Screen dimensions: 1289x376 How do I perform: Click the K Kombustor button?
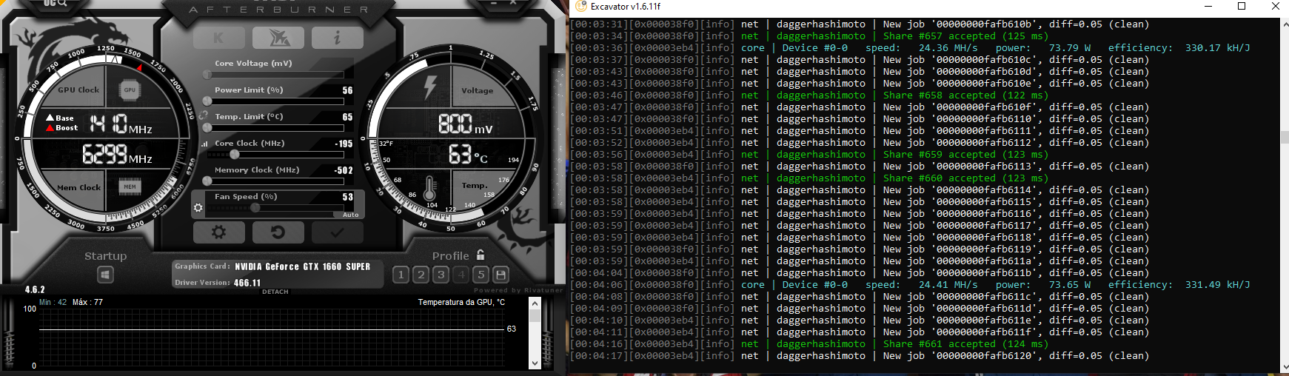[219, 38]
